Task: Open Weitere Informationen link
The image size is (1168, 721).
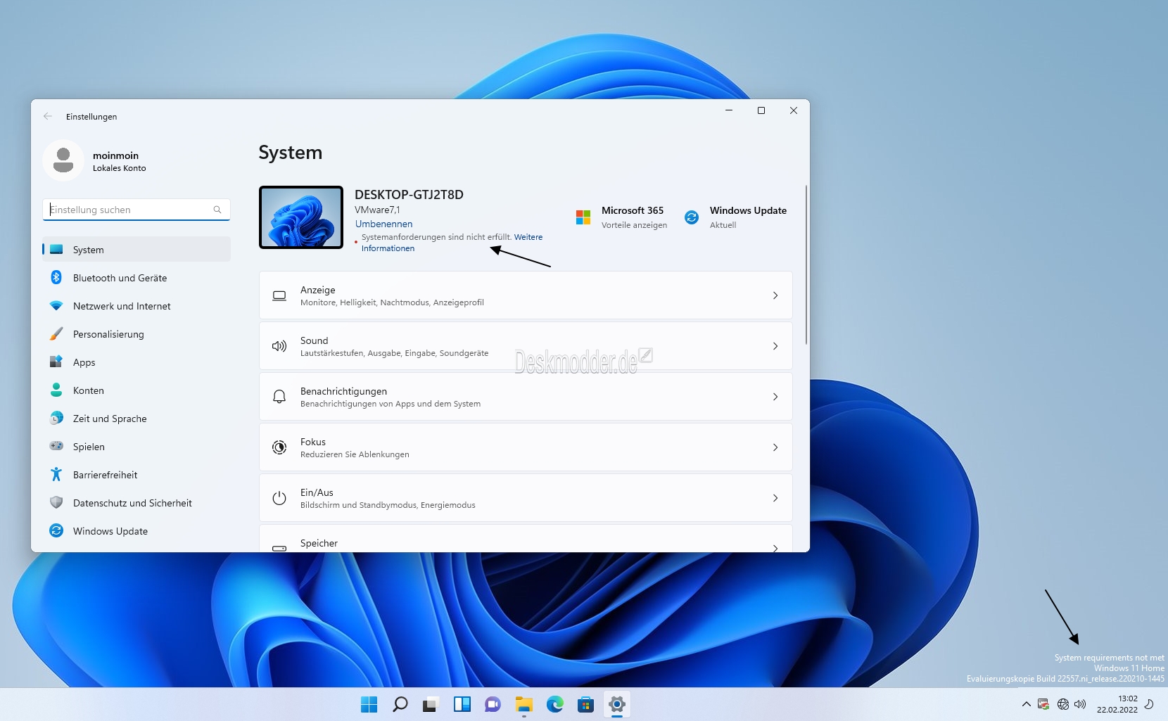Action: coord(452,243)
